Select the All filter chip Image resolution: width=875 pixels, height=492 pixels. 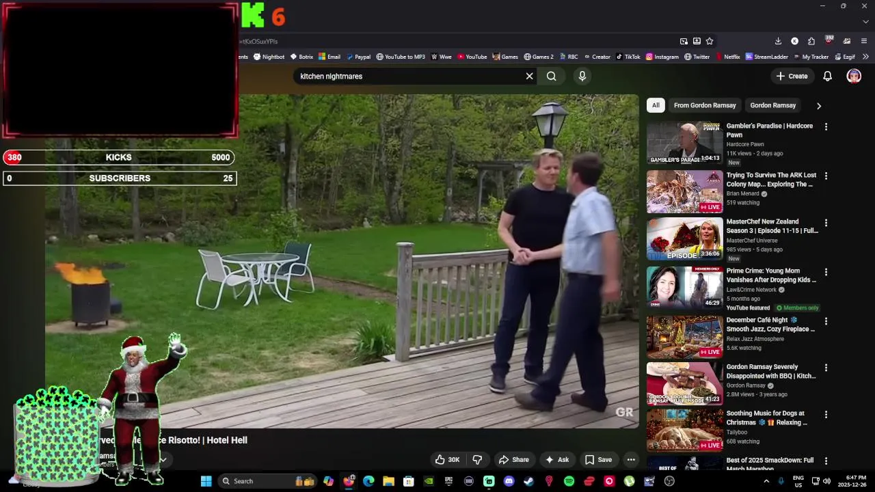click(656, 105)
